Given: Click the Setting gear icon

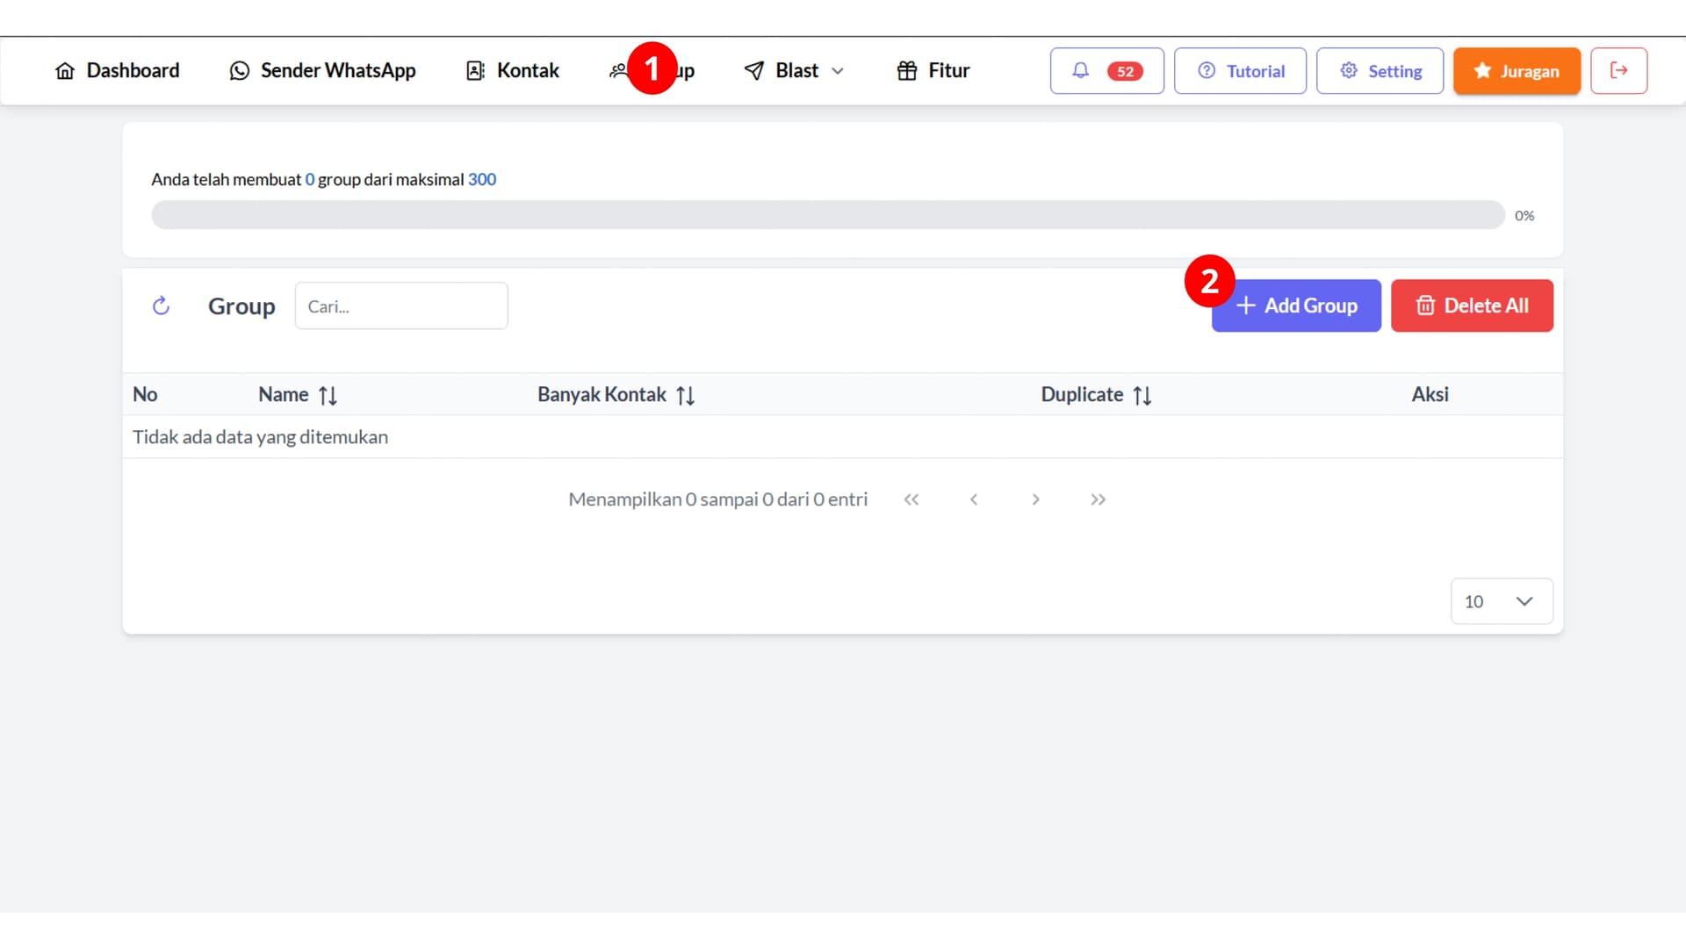Looking at the screenshot, I should [1349, 70].
